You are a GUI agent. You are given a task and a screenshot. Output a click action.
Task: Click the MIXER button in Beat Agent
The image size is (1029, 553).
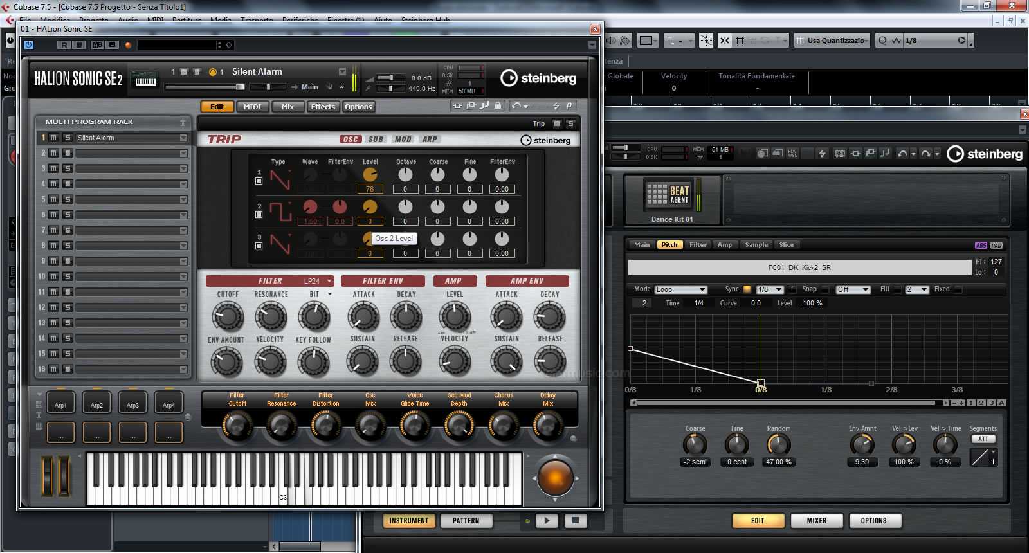(x=817, y=521)
